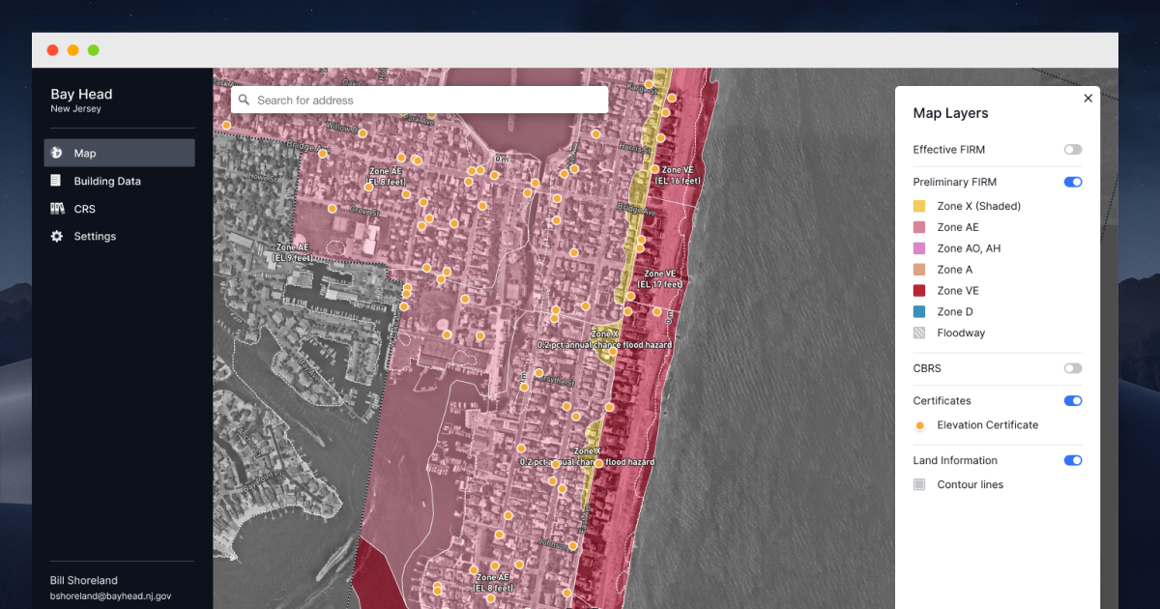Turn off the Land Information toggle
Image resolution: width=1160 pixels, height=609 pixels.
pyautogui.click(x=1073, y=460)
